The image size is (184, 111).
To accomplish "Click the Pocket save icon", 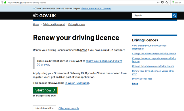I will [162, 2].
